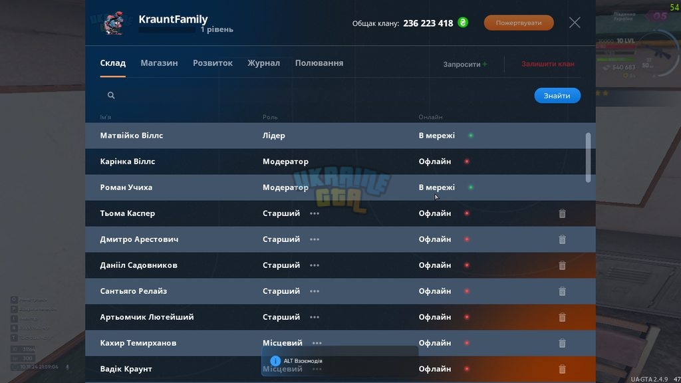Open role menu for Сантьяго Релайз
Viewport: 681px width, 383px height.
(315, 291)
